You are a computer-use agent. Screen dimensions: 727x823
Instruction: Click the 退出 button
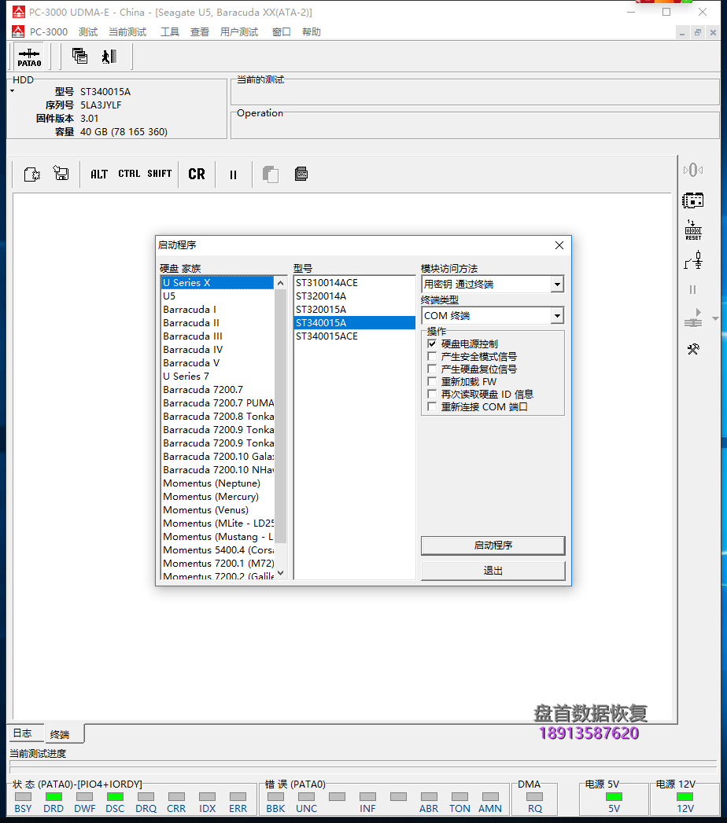pos(493,571)
